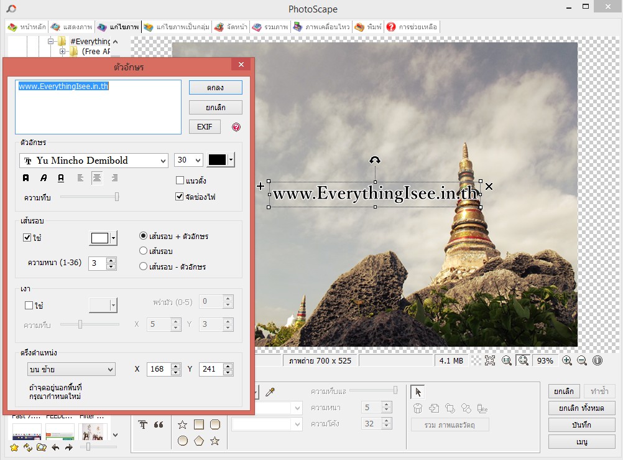This screenshot has height=460, width=623.
Task: Open the จัดหน้า page tab
Action: click(231, 27)
